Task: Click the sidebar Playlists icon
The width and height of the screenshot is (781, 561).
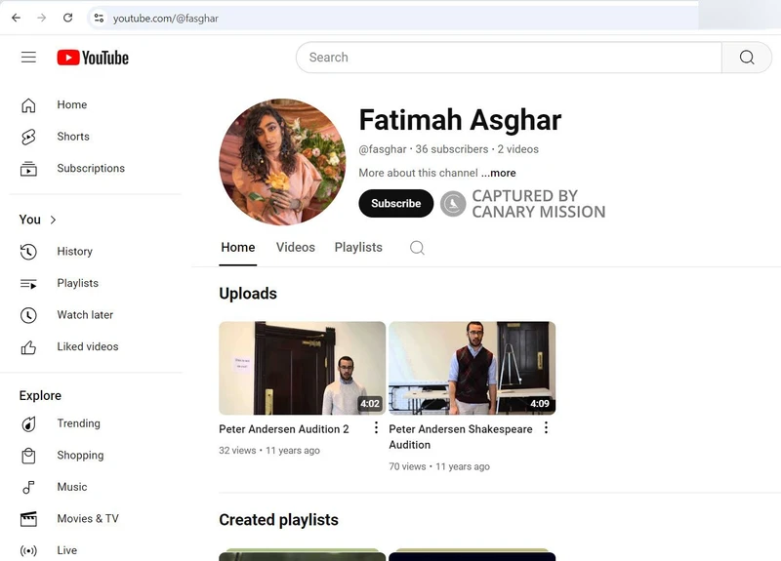Action: 28,284
